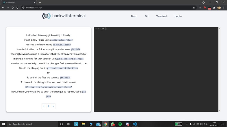This screenshot has height=127, width=227.
Task: Open Mail app on taskbar
Action: click(x=98, y=124)
